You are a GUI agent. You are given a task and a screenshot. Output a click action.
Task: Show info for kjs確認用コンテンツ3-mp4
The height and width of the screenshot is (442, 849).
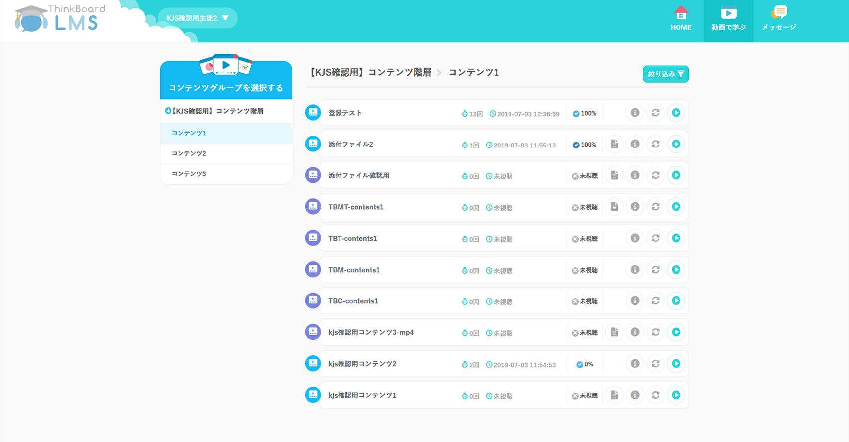pyautogui.click(x=635, y=332)
